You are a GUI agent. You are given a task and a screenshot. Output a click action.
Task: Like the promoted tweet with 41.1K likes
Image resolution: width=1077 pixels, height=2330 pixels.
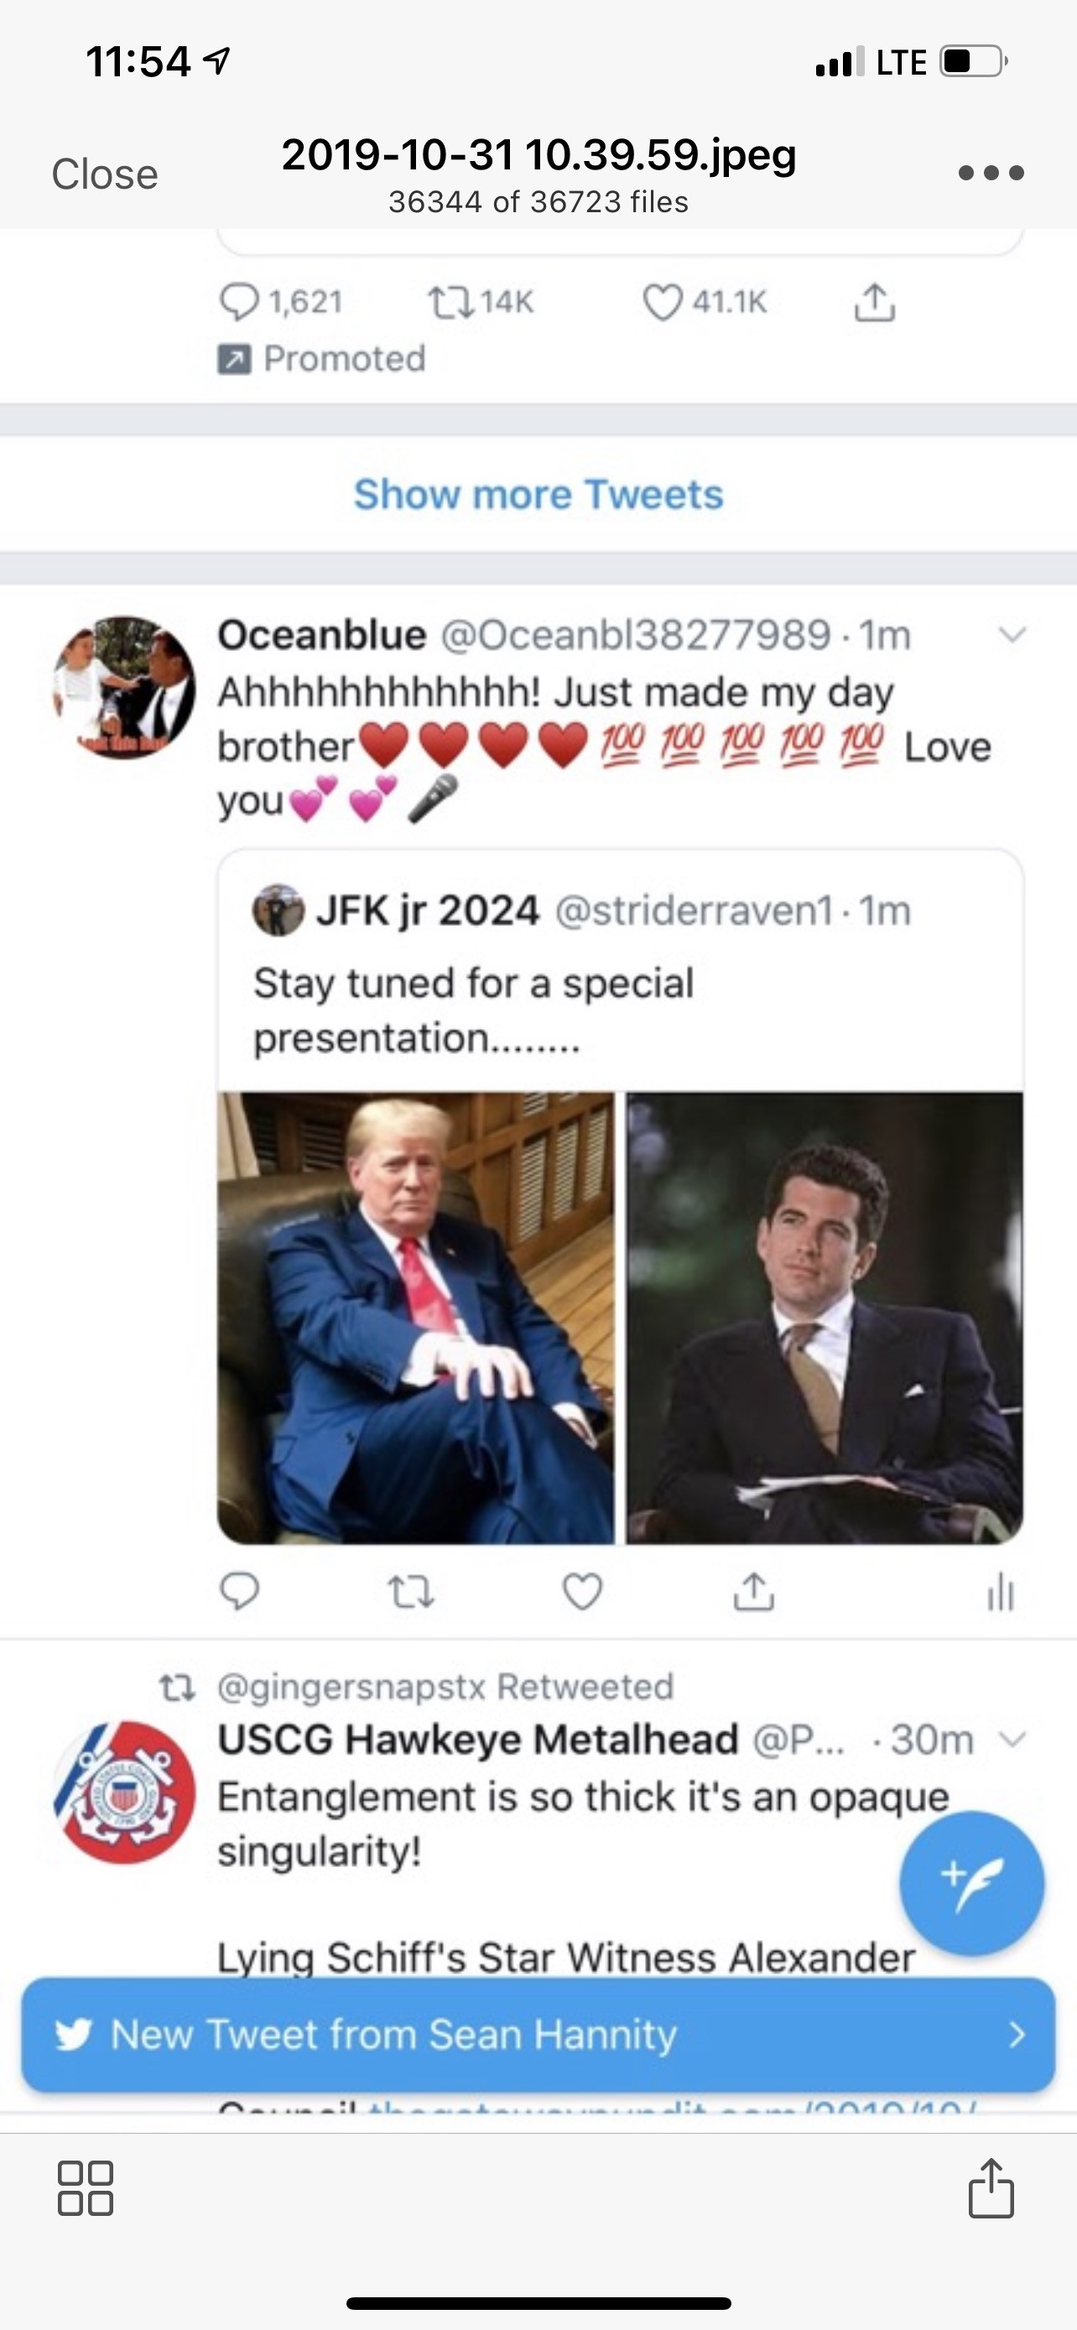point(663,302)
